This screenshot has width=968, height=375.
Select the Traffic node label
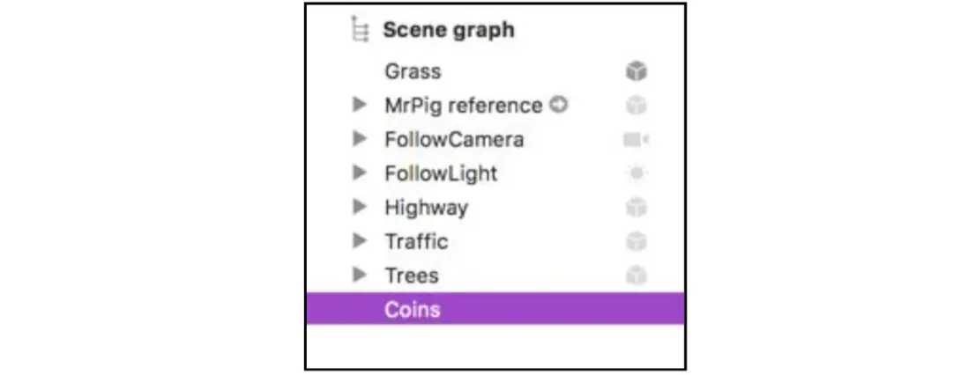tap(416, 241)
